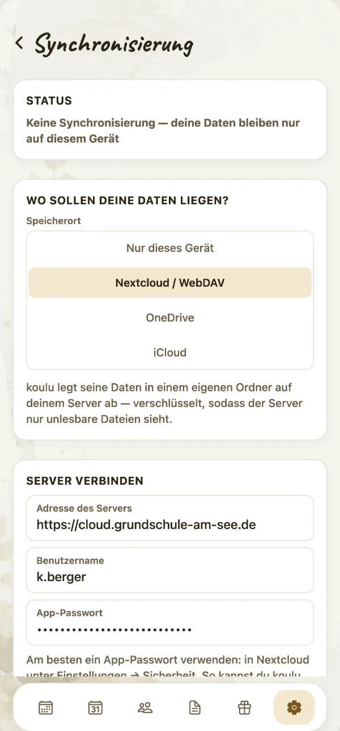Screen dimensions: 340x731
Task: Open the gift box tab
Action: (x=244, y=707)
